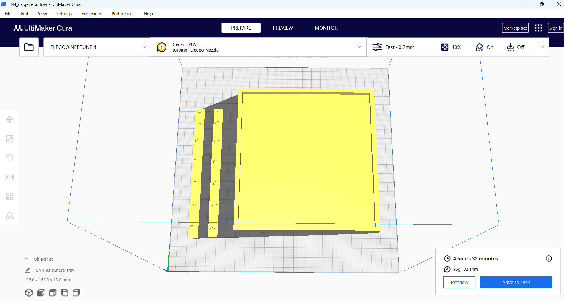Open Per Model Settings tool
Screen dimensions: 564x301
10,196
